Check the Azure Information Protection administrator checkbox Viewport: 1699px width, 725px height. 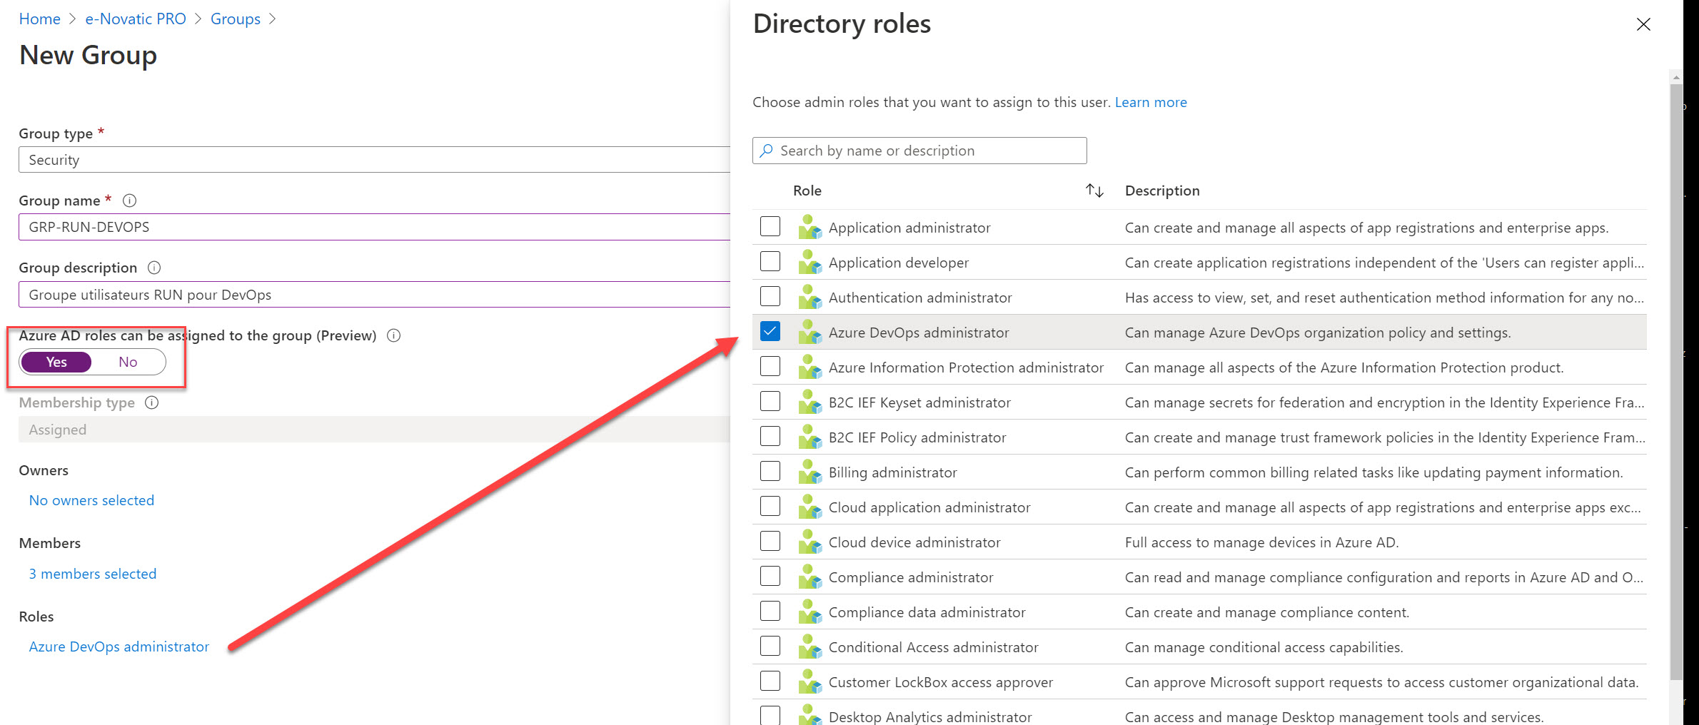pos(770,366)
